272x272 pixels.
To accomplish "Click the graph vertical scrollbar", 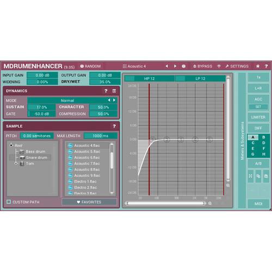I will (228, 129).
